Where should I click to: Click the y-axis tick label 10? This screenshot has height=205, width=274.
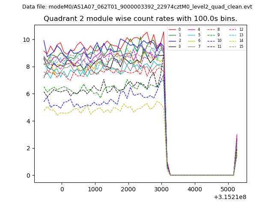tap(27, 40)
